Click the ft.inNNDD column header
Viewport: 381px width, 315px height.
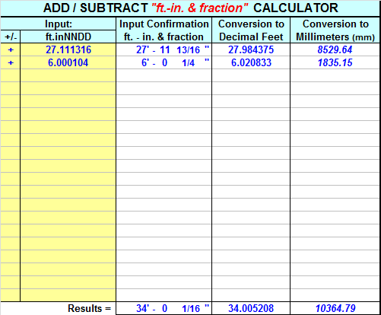pos(68,37)
